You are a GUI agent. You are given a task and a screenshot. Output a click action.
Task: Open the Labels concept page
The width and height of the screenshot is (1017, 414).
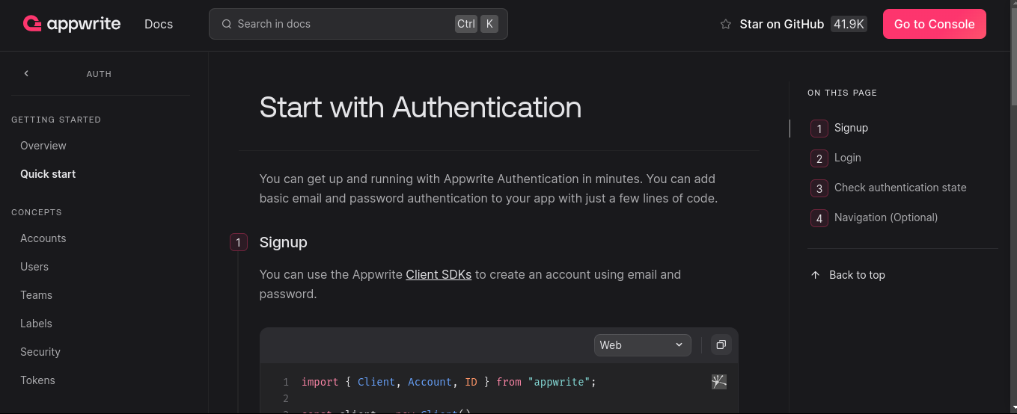[x=36, y=324]
